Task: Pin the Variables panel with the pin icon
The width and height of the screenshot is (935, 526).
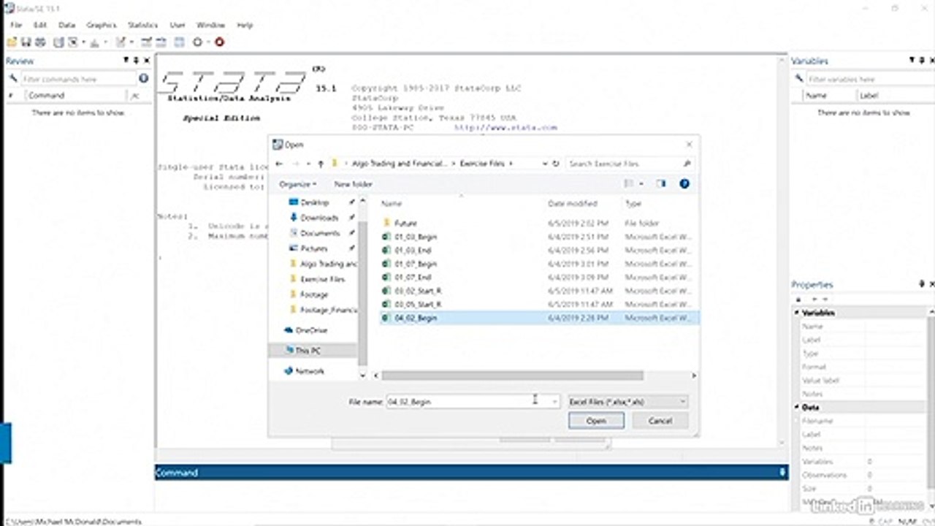Action: [922, 61]
